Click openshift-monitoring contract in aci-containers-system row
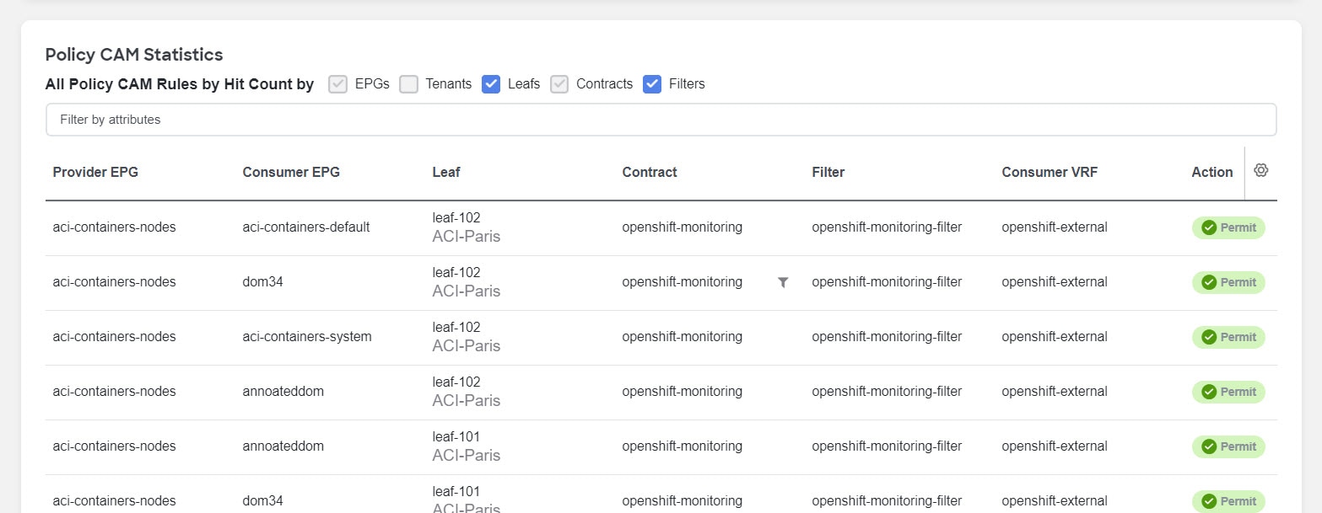 point(683,337)
